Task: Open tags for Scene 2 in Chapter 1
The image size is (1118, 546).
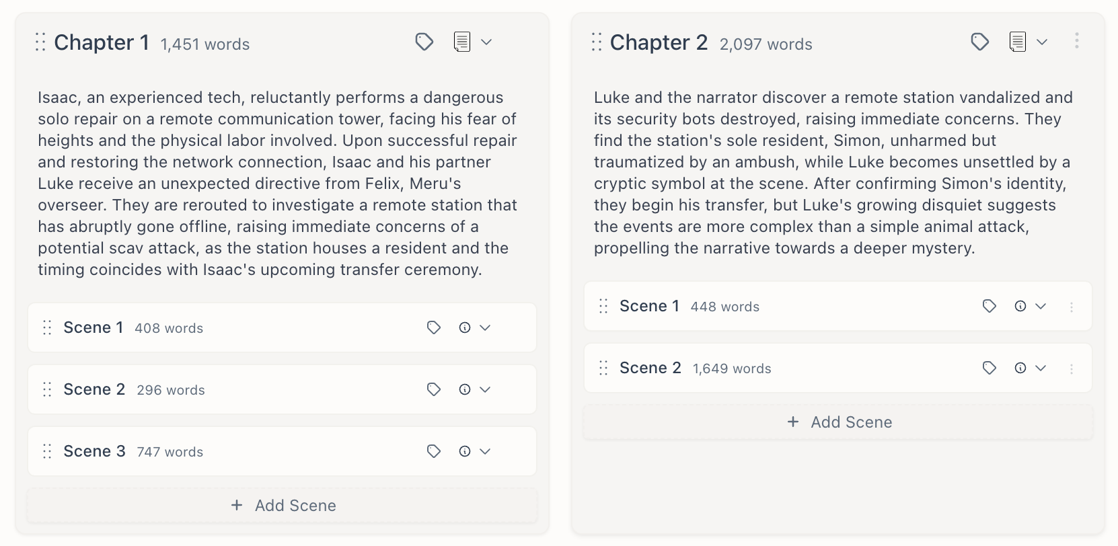Action: pyautogui.click(x=433, y=389)
